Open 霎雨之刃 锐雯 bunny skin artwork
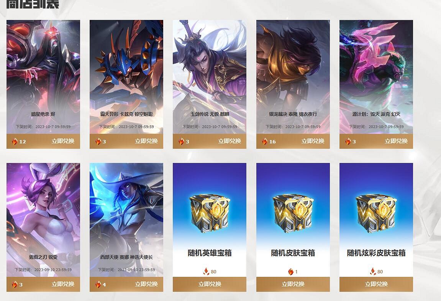 [x=43, y=220]
